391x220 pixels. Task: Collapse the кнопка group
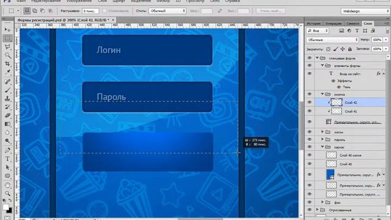[322, 94]
